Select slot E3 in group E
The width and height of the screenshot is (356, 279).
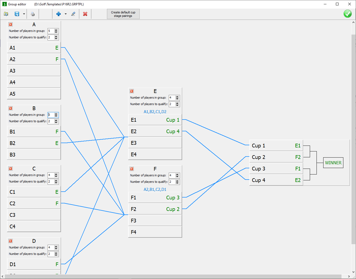click(155, 143)
